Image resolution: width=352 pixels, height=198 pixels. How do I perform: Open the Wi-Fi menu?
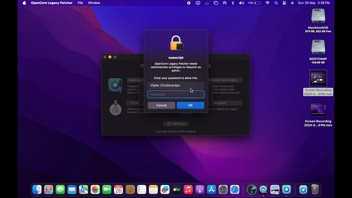267,3
